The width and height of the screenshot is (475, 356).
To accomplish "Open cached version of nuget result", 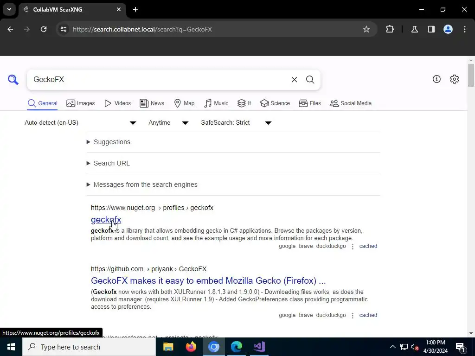I will (368, 246).
